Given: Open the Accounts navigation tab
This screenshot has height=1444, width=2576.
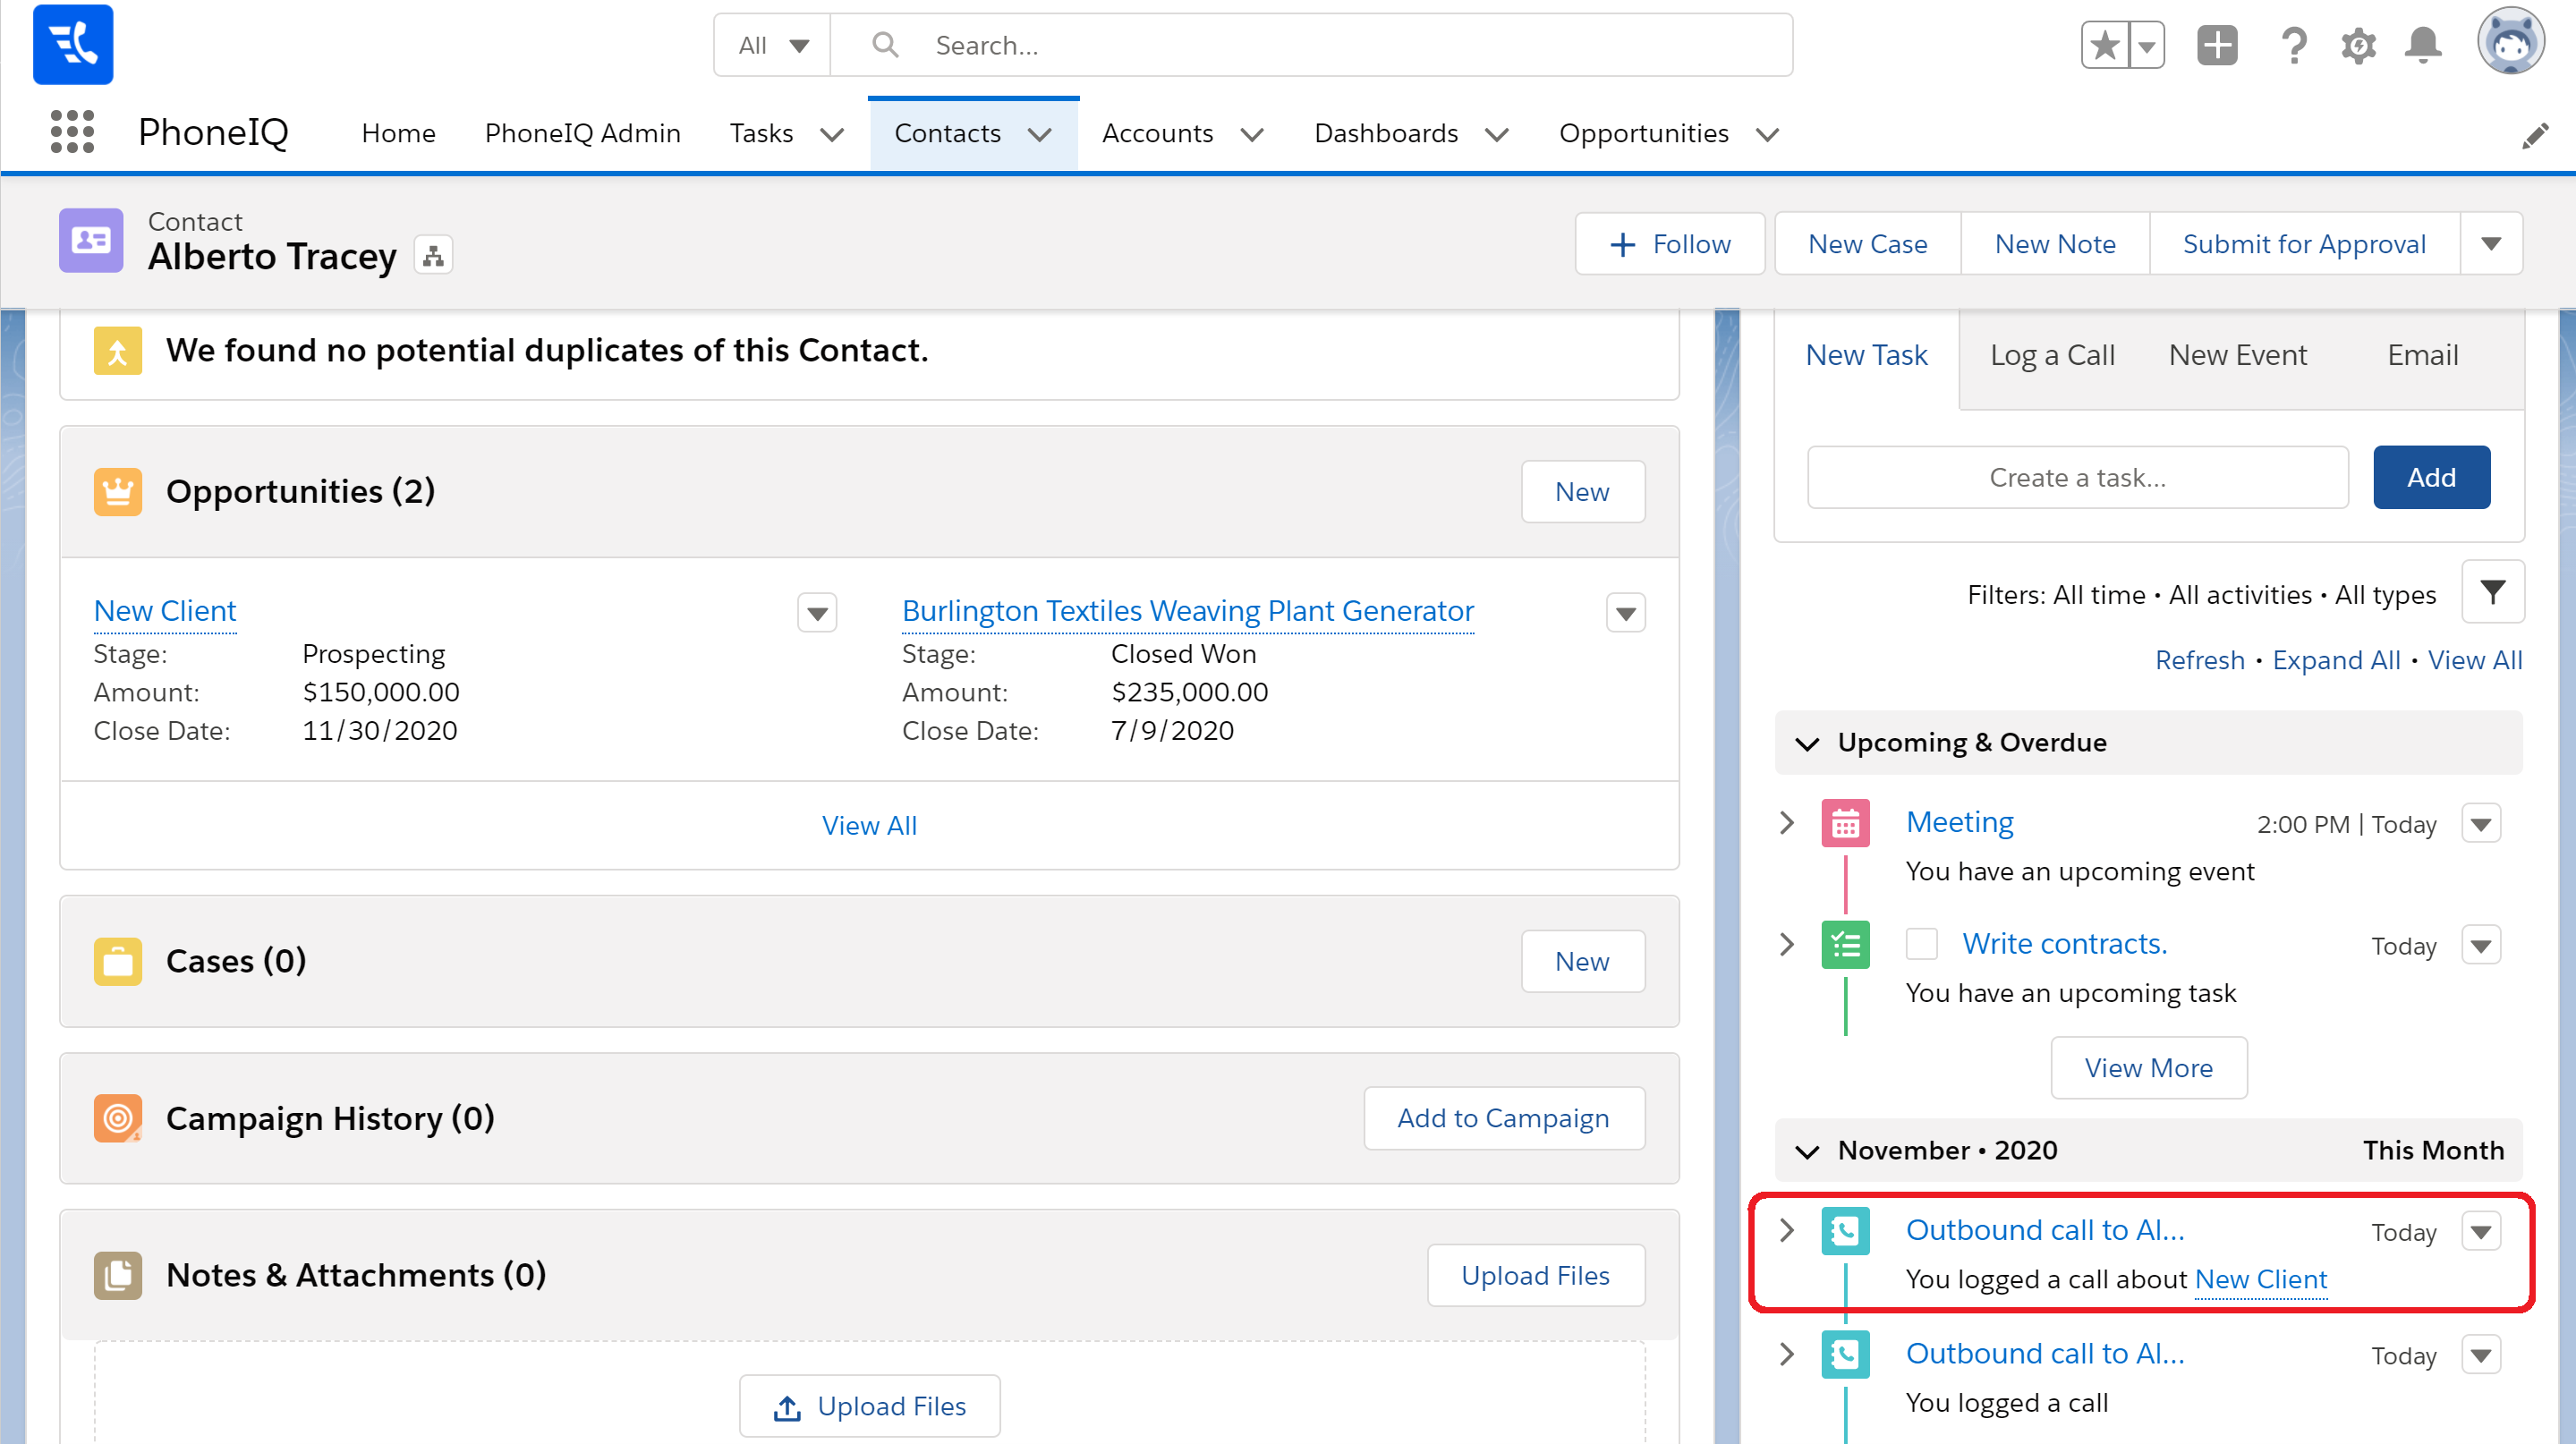Looking at the screenshot, I should click(1157, 133).
